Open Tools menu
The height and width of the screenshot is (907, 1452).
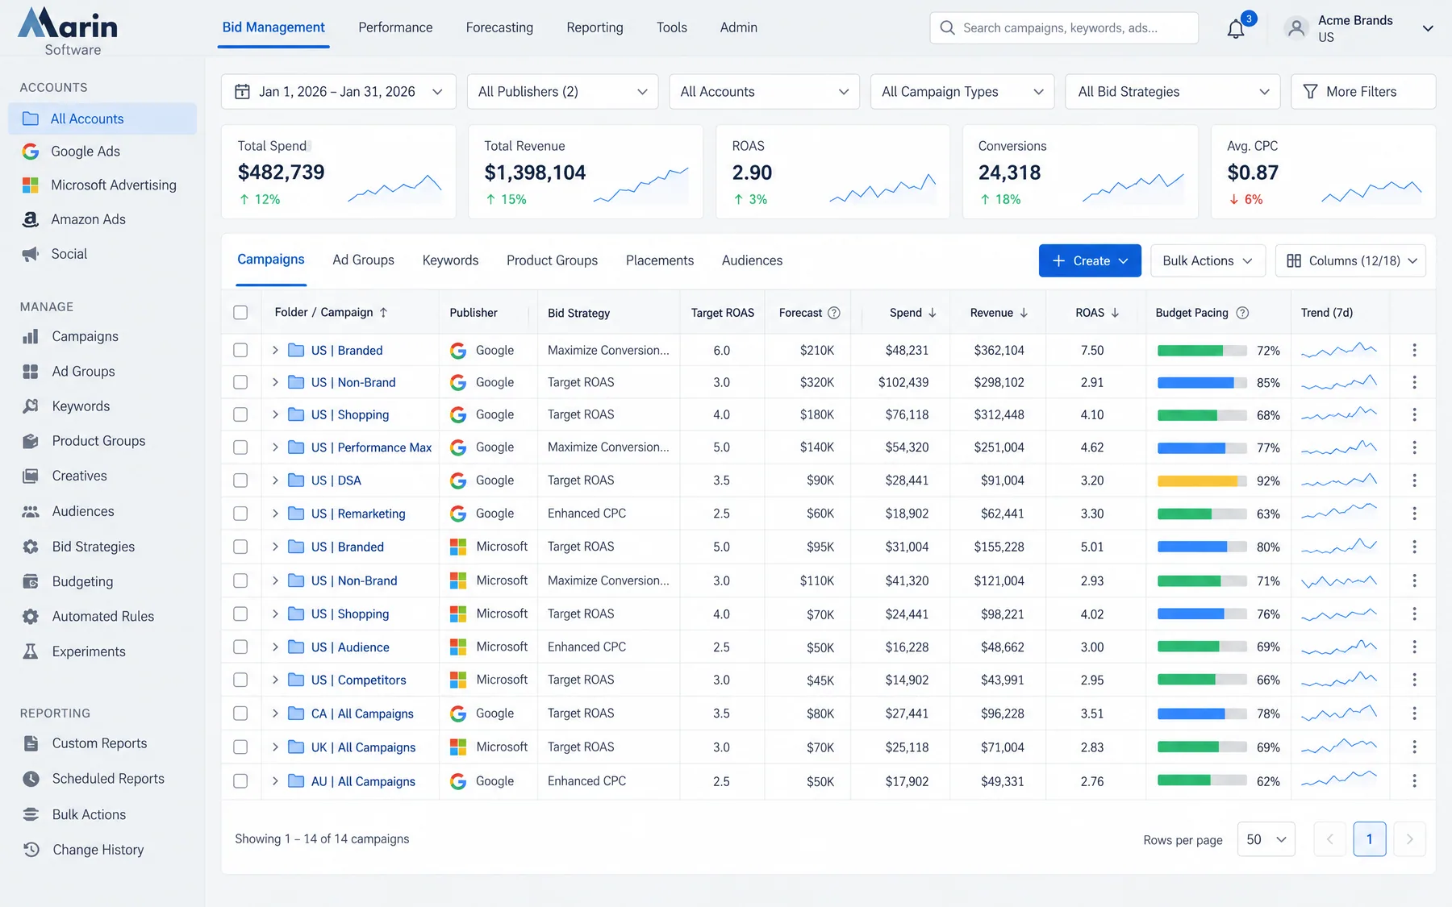672,27
